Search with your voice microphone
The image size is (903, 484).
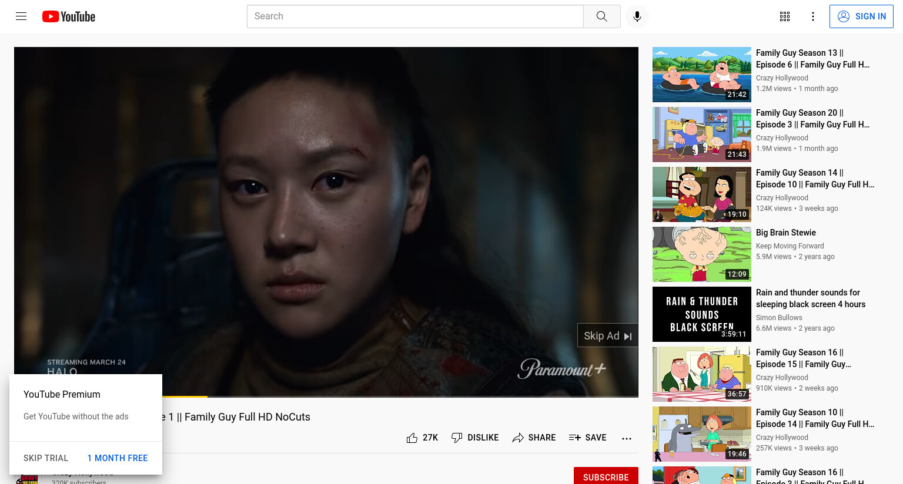pyautogui.click(x=637, y=16)
